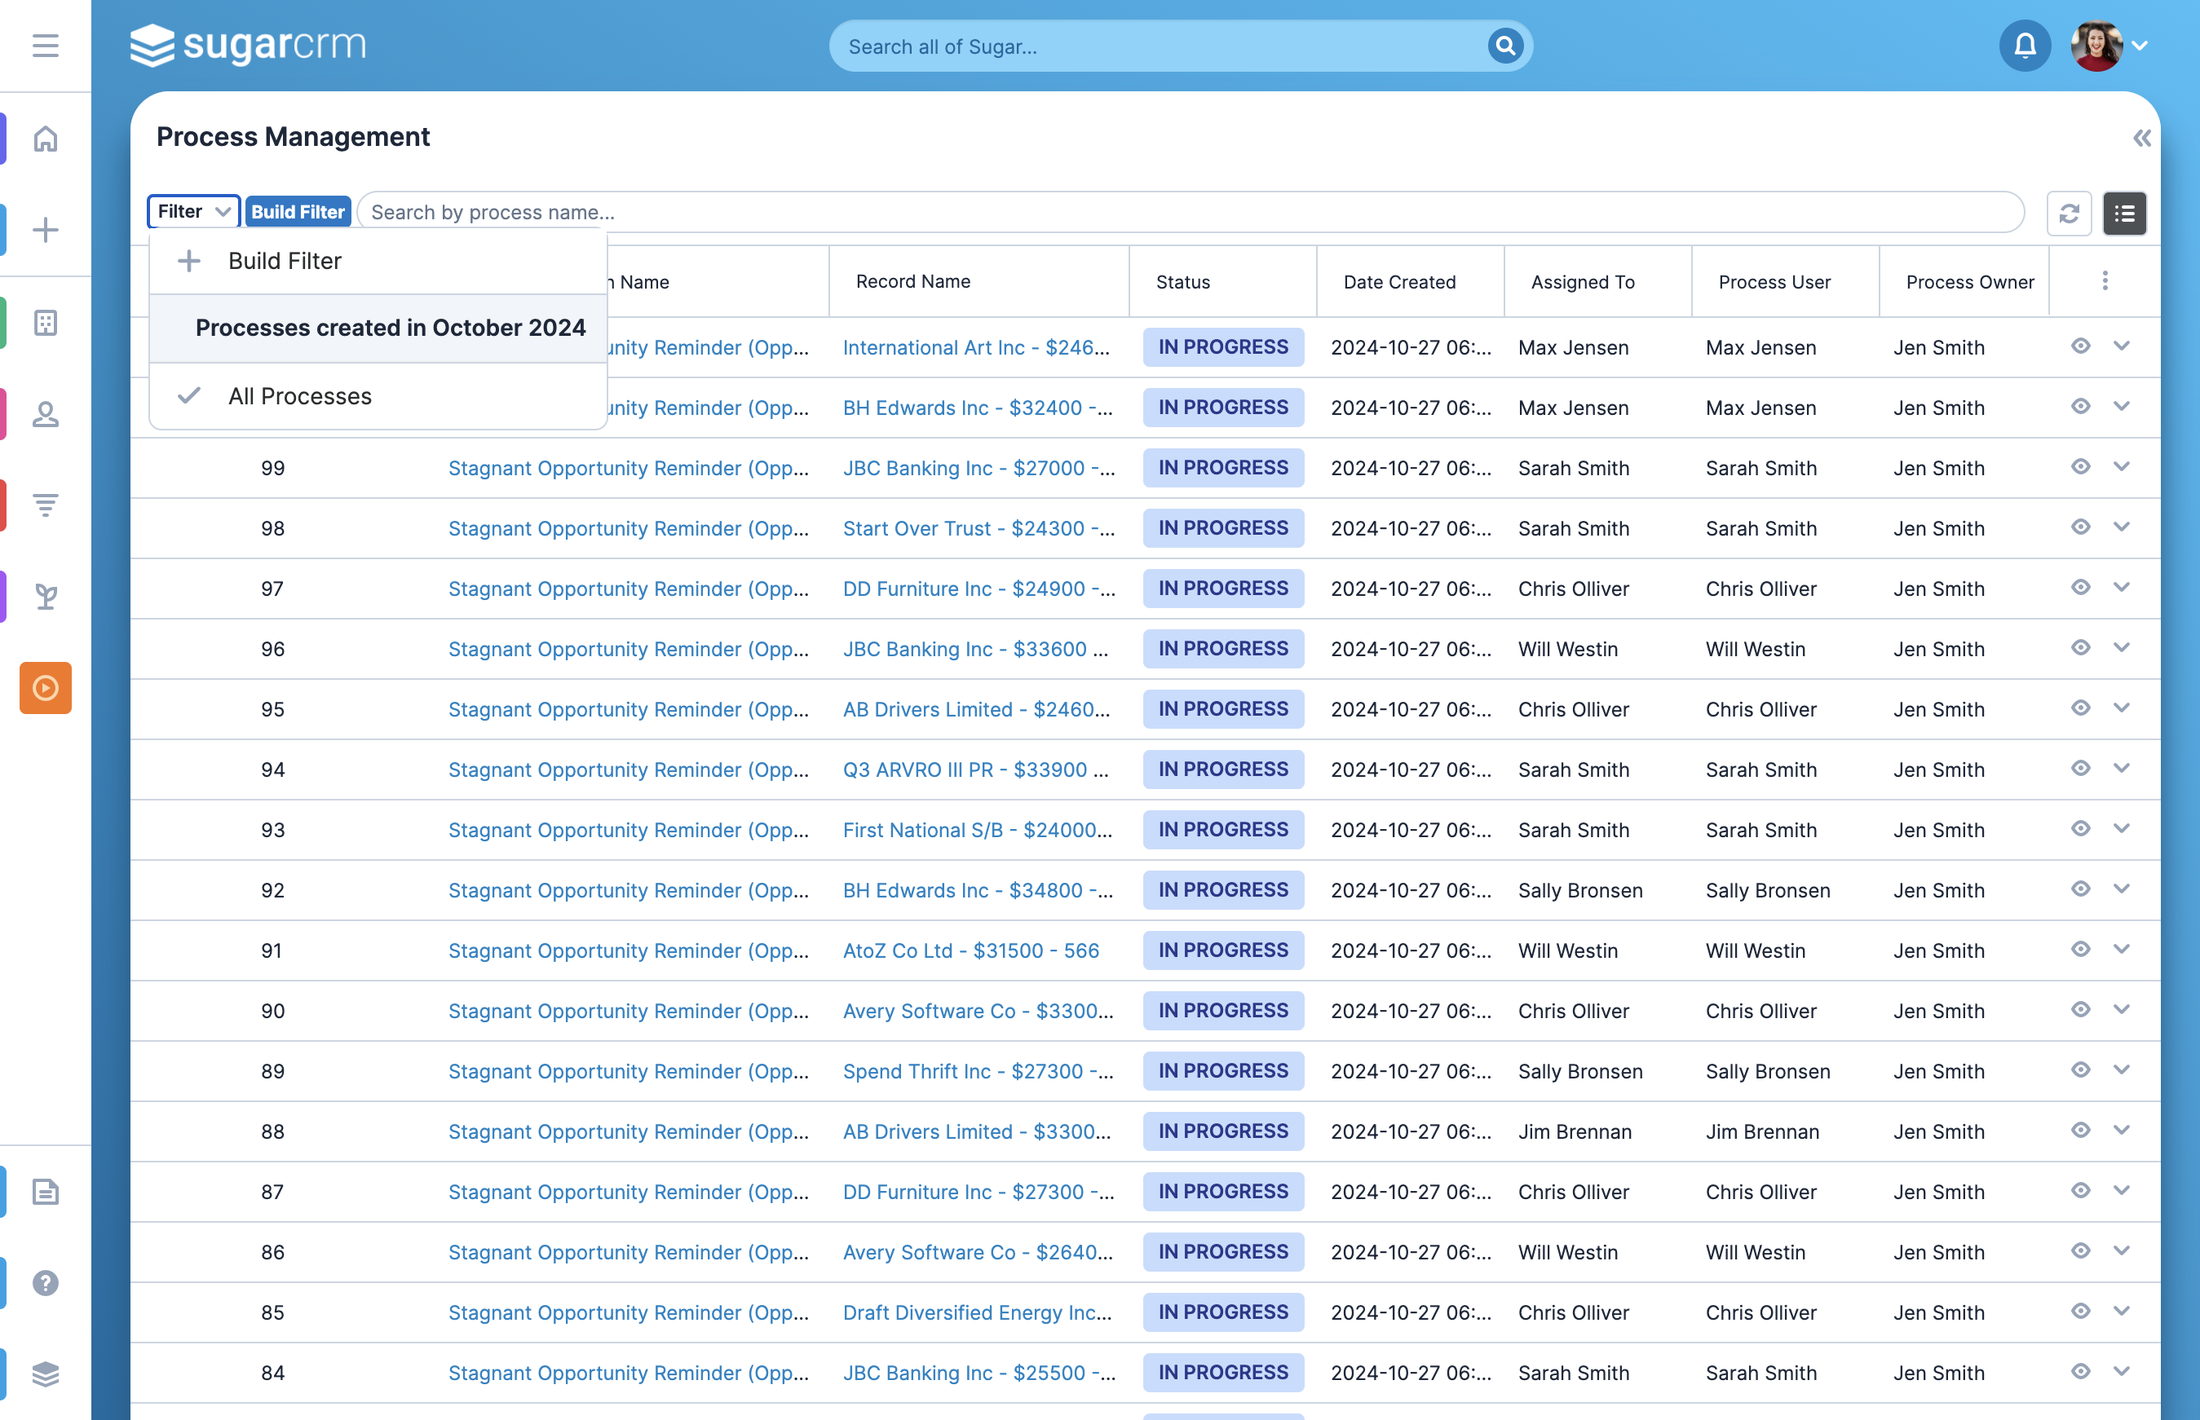Expand row actions for process 92

[2122, 889]
